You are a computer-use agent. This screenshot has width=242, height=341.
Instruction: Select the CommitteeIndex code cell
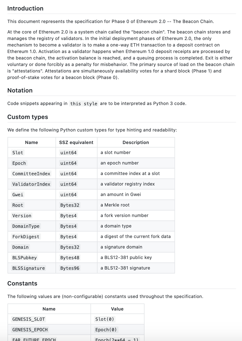pyautogui.click(x=31, y=174)
